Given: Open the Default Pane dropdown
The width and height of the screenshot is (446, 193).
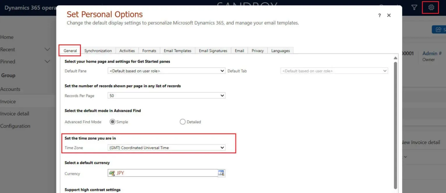Looking at the screenshot, I should [x=166, y=71].
